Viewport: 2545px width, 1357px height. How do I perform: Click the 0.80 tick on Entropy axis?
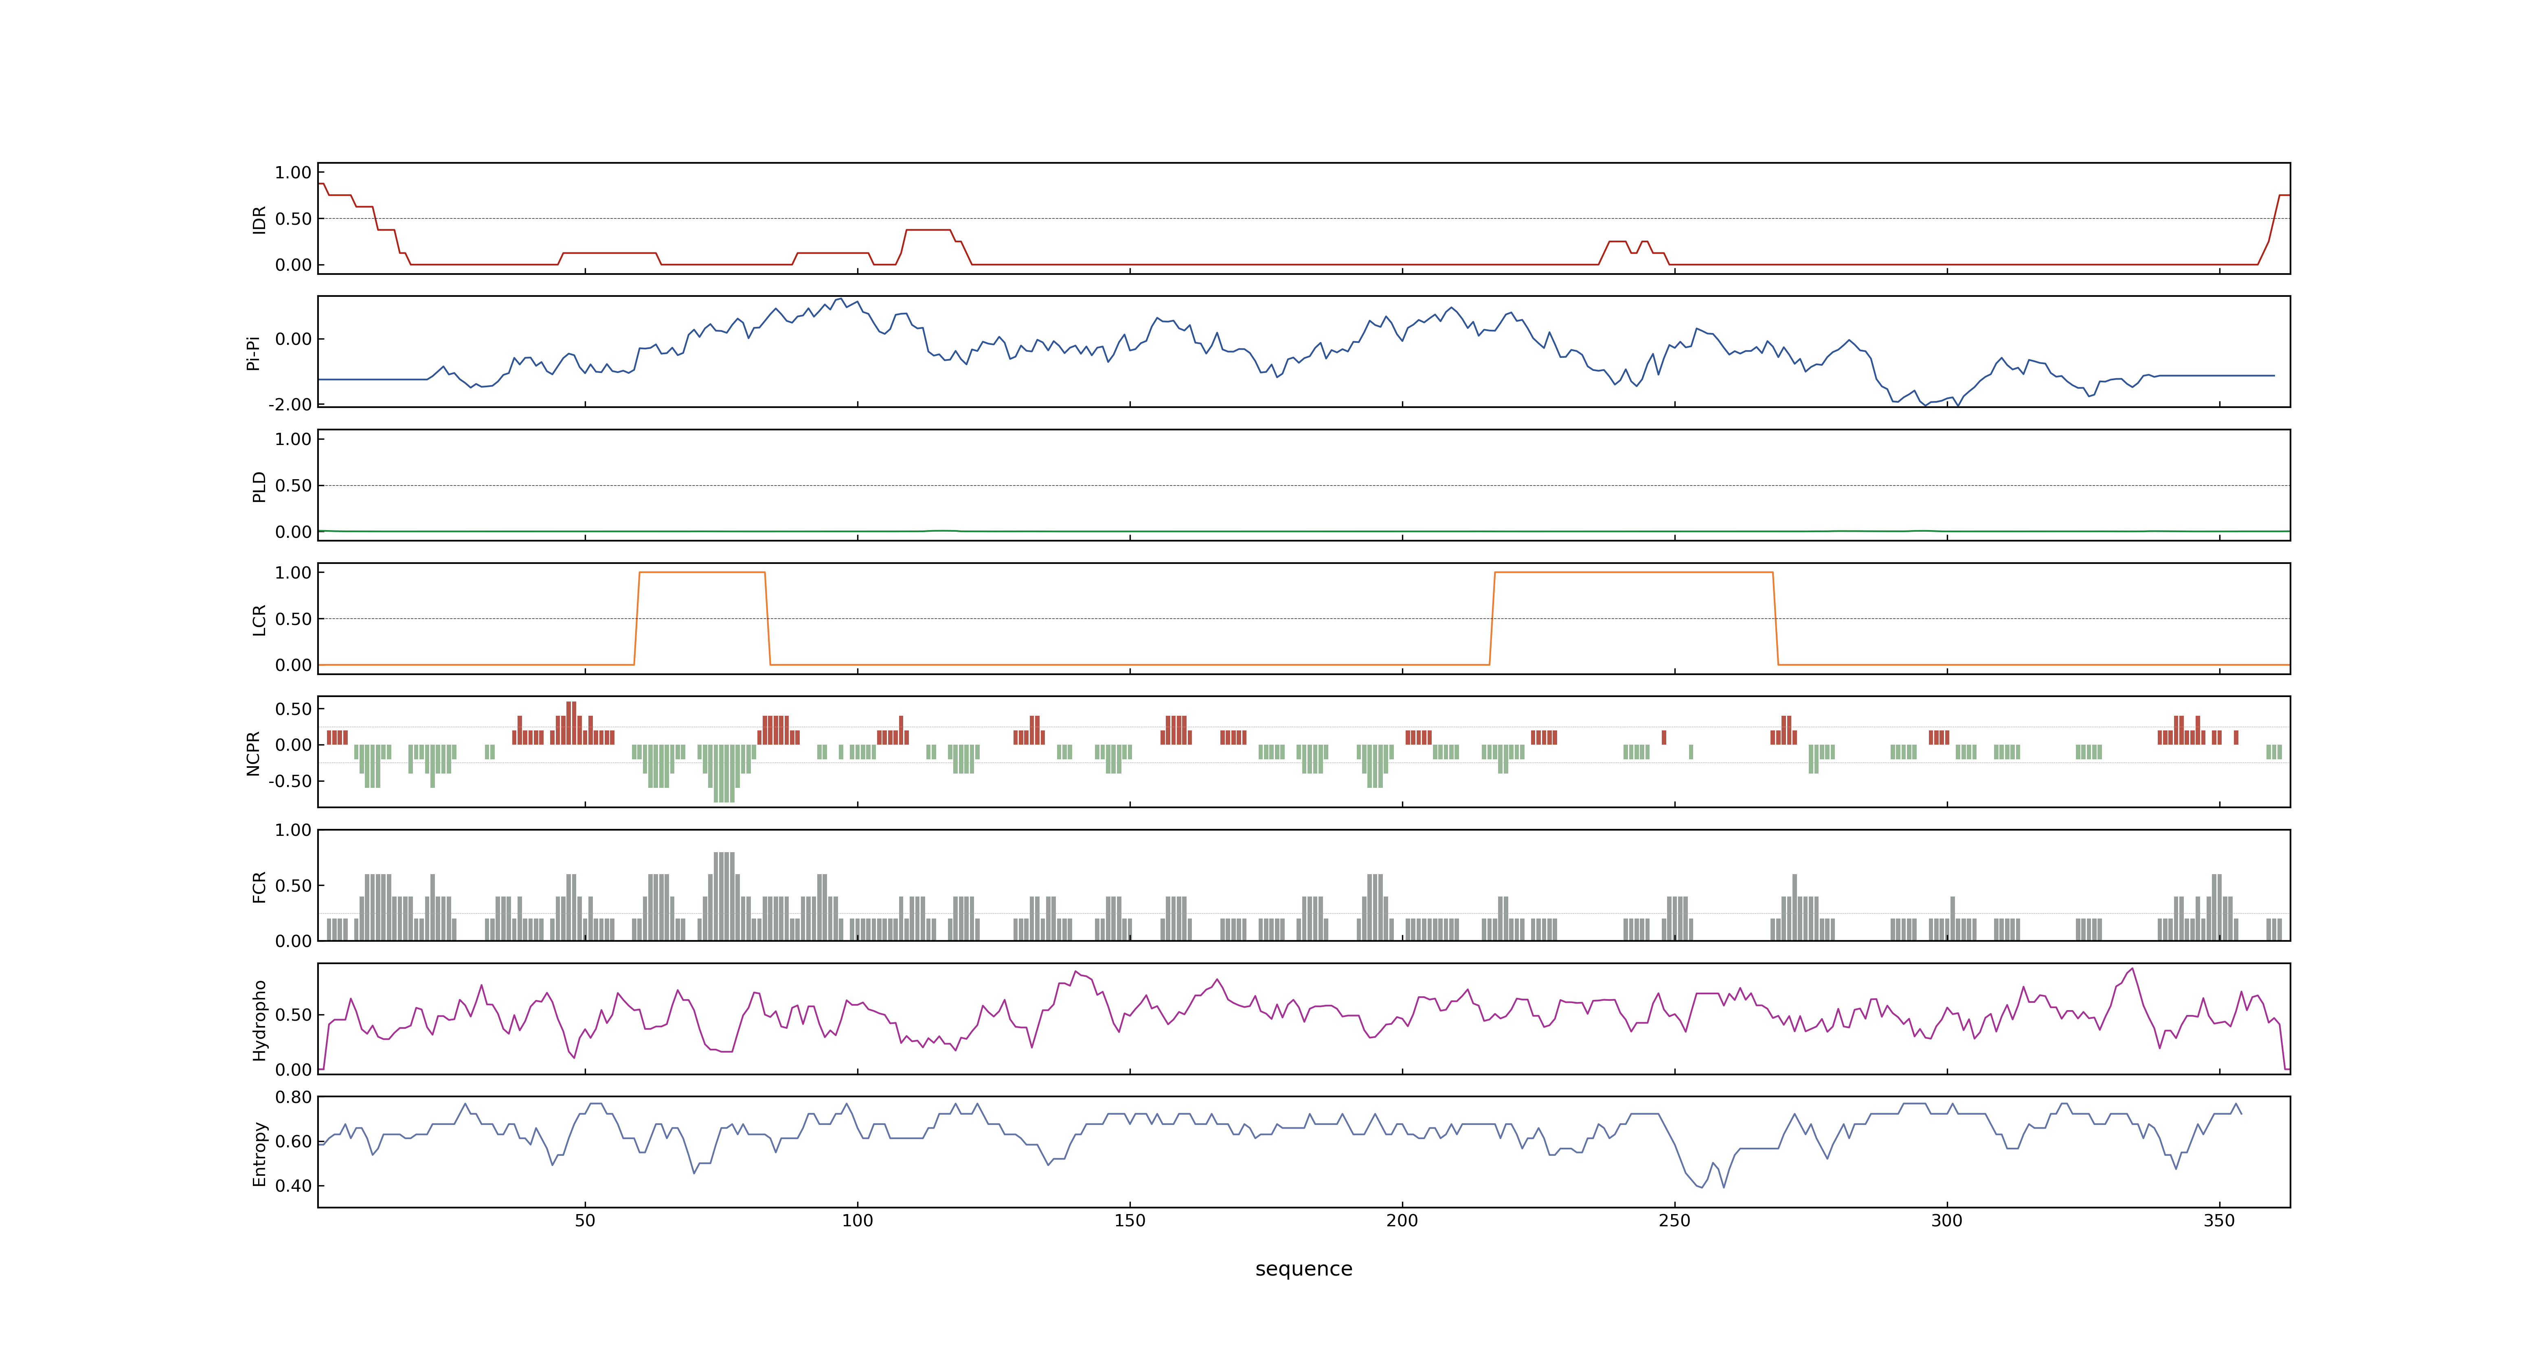click(294, 1097)
